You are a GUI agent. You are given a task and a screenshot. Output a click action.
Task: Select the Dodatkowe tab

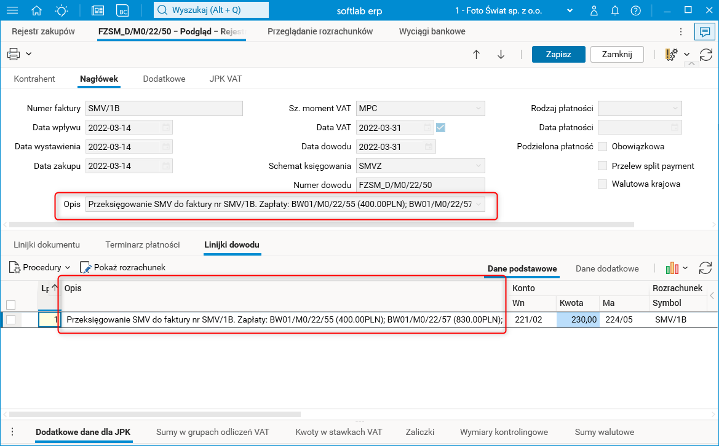point(164,79)
